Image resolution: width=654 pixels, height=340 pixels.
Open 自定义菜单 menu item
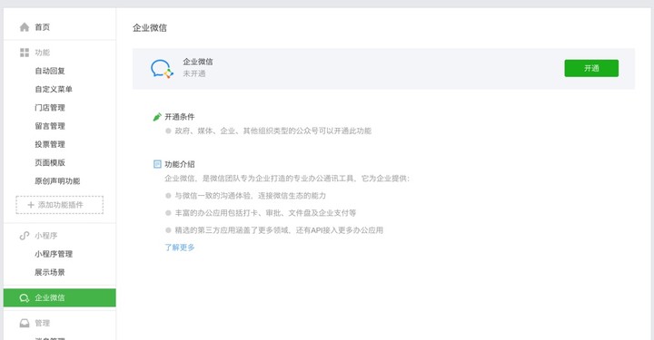click(54, 89)
